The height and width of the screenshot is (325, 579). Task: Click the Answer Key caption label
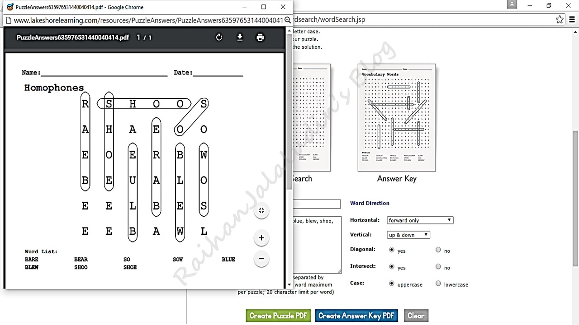pyautogui.click(x=397, y=179)
